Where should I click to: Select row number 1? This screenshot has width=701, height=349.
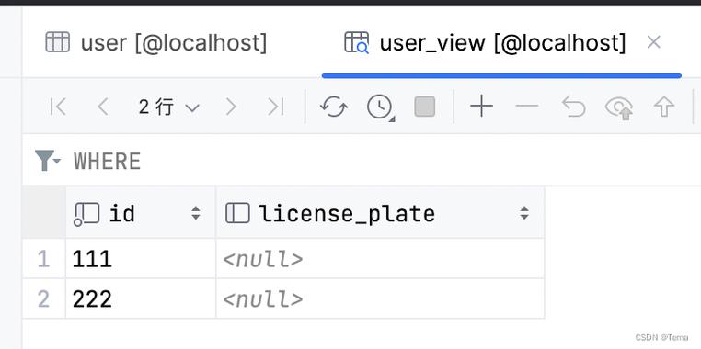43,259
